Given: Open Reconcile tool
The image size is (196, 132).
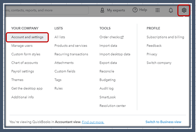Looking at the screenshot, I should (x=107, y=71).
